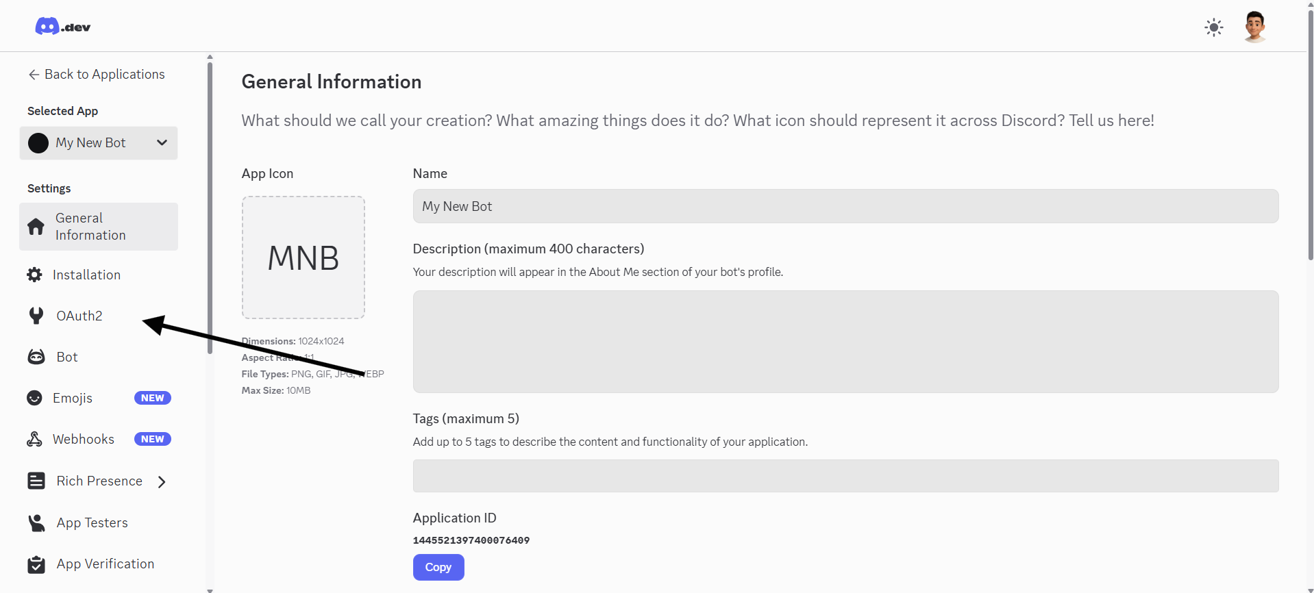The height and width of the screenshot is (593, 1314).
Task: Go back to Applications
Action: click(x=97, y=74)
